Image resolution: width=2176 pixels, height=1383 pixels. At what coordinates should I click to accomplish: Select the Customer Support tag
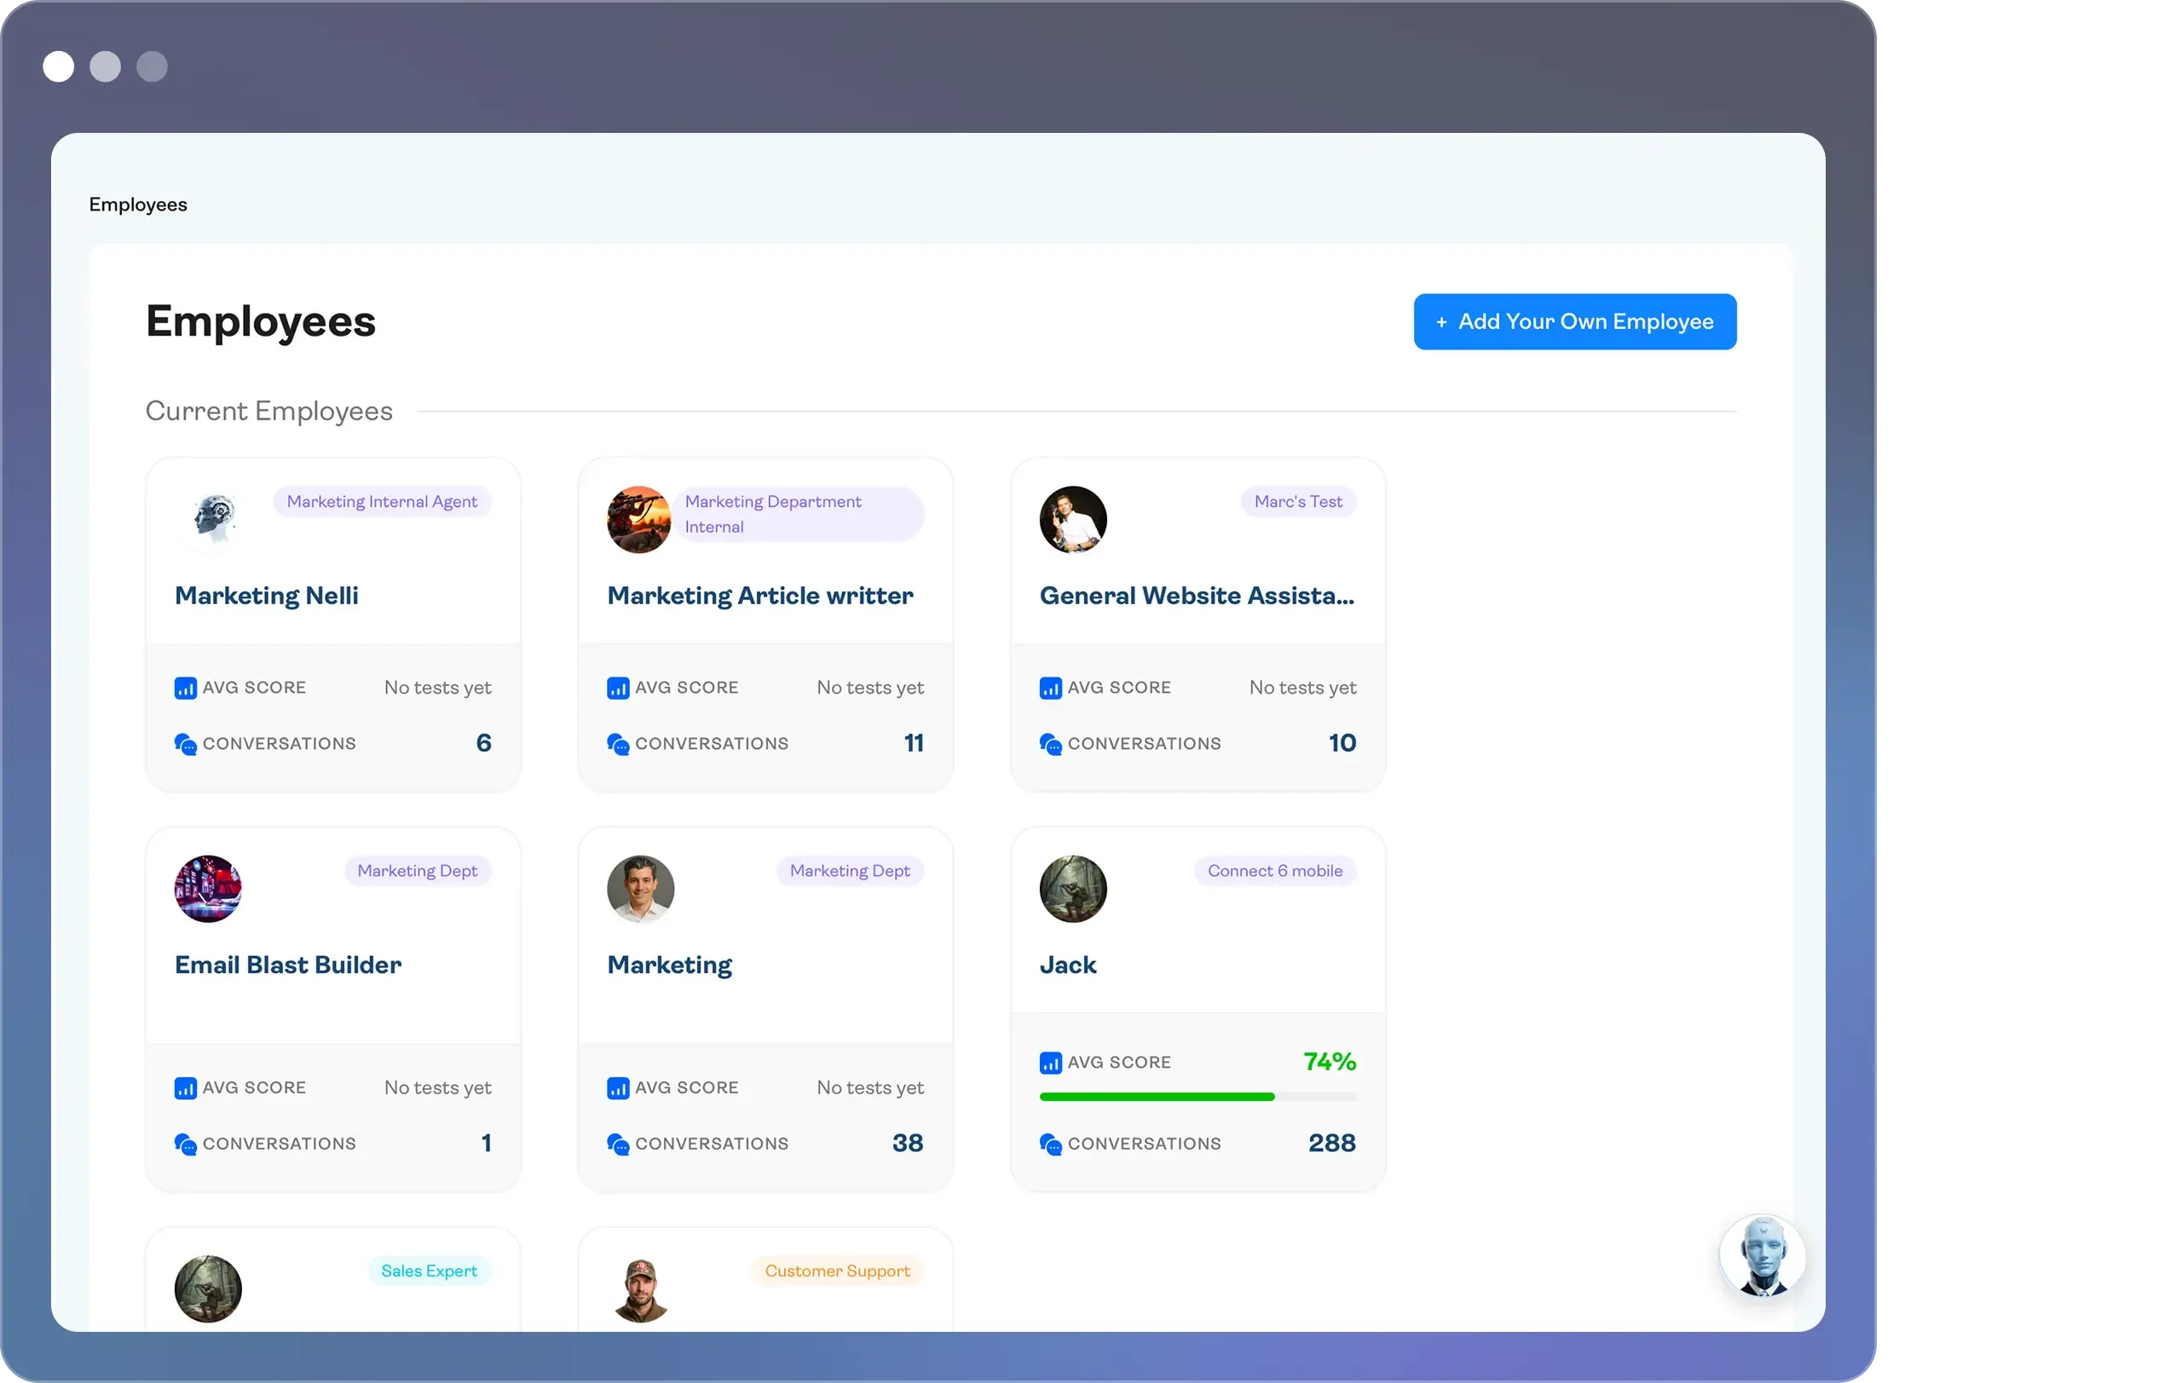(837, 1270)
